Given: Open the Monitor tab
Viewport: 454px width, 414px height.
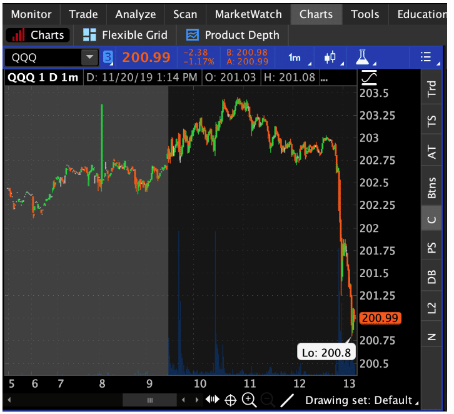Looking at the screenshot, I should point(31,14).
